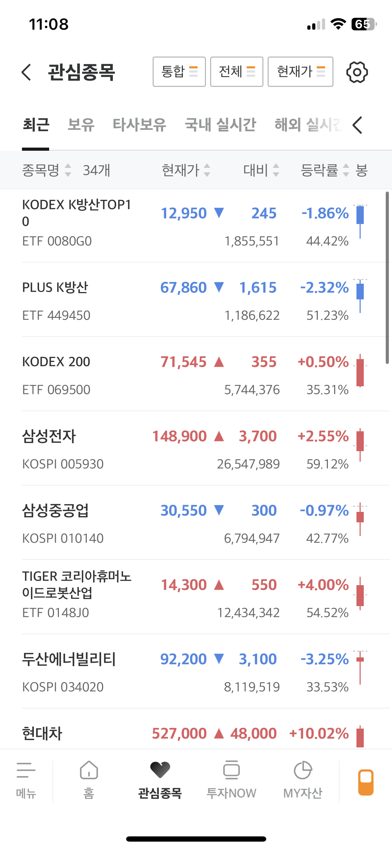Open the 현재가 view dropdown

pos(300,72)
